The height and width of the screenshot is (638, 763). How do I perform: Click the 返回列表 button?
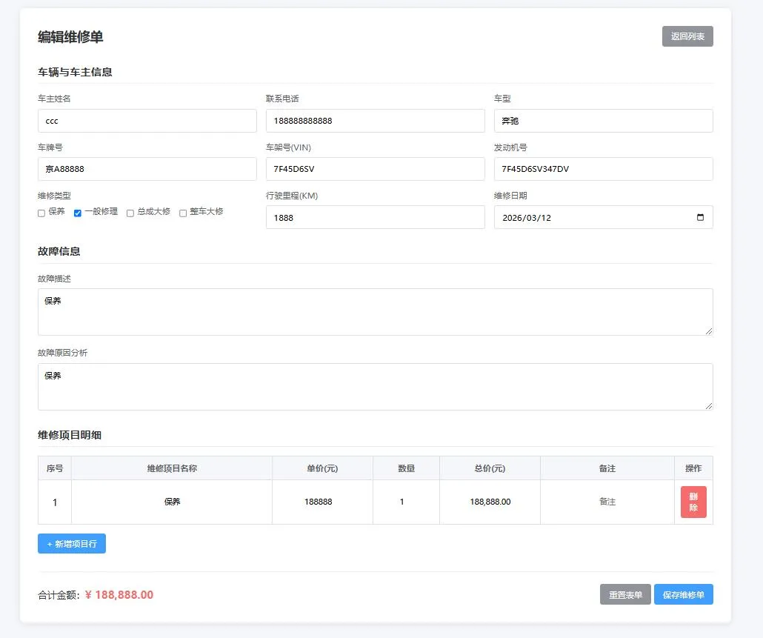[687, 36]
